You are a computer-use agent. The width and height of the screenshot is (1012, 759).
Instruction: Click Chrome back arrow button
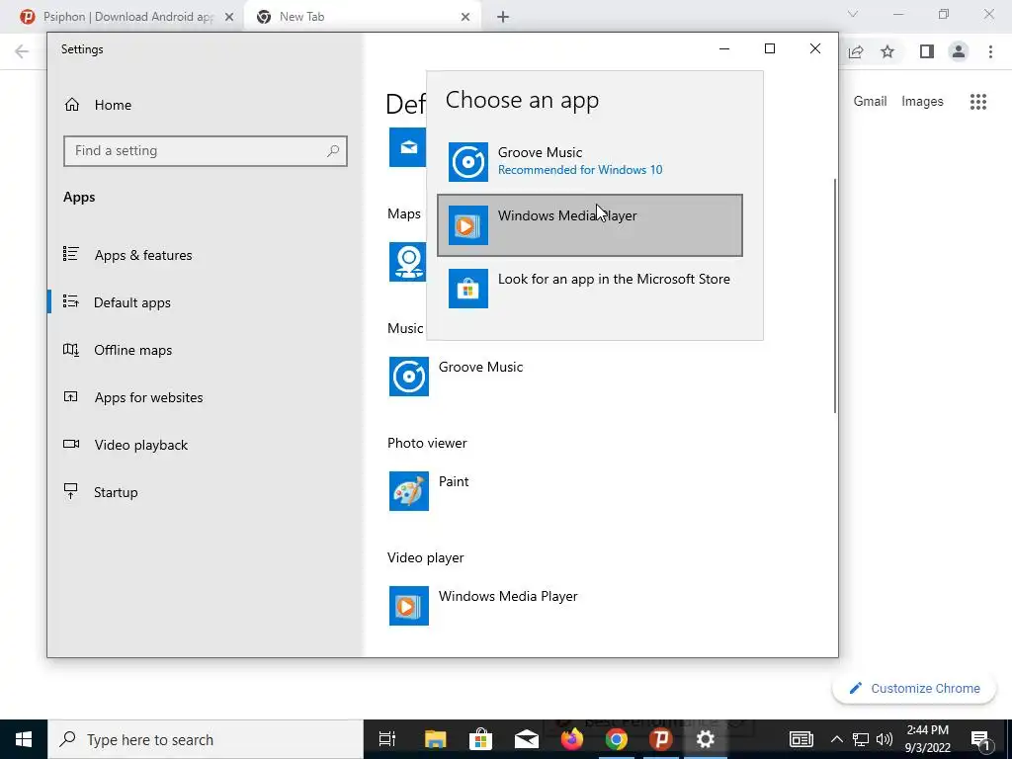click(x=22, y=51)
